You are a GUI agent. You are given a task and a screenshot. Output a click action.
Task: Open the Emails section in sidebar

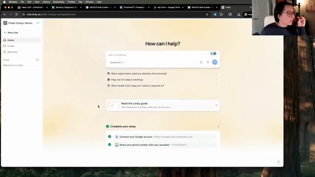pos(11,46)
